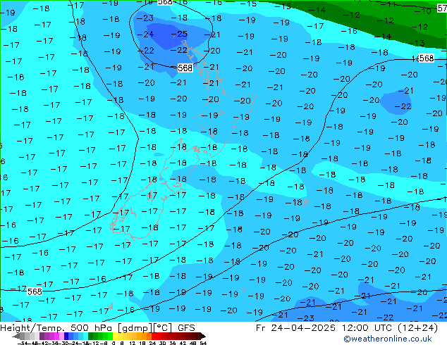The height and width of the screenshot is (345, 447).
Task: Open the ©weatheronline.co.uk link
Action: 387,339
